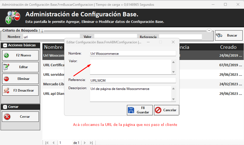Jump to the last page in pager
The height and width of the screenshot is (145, 244).
91,143
